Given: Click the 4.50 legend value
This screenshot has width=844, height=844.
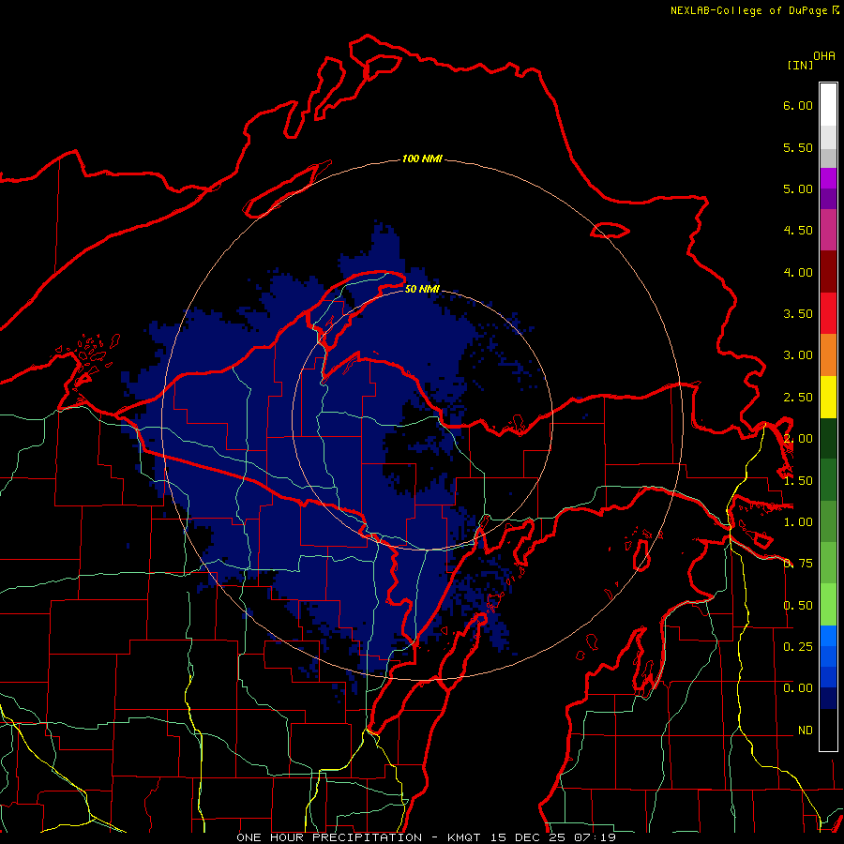Looking at the screenshot, I should 798,231.
